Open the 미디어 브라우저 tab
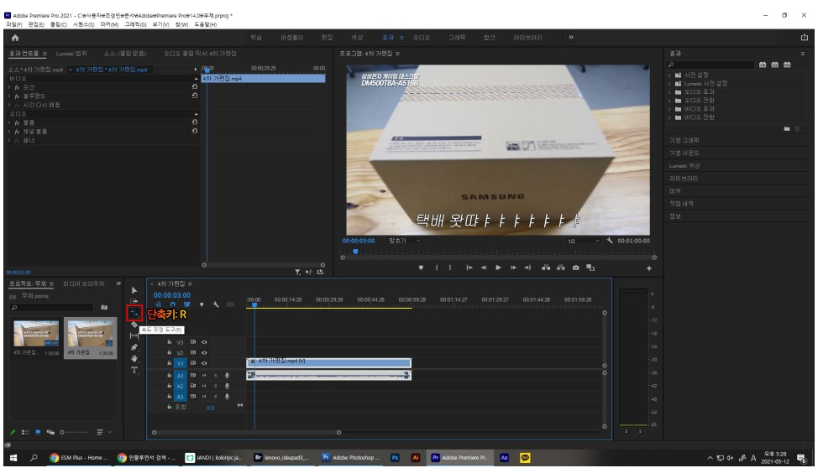The width and height of the screenshot is (818, 468). point(83,283)
